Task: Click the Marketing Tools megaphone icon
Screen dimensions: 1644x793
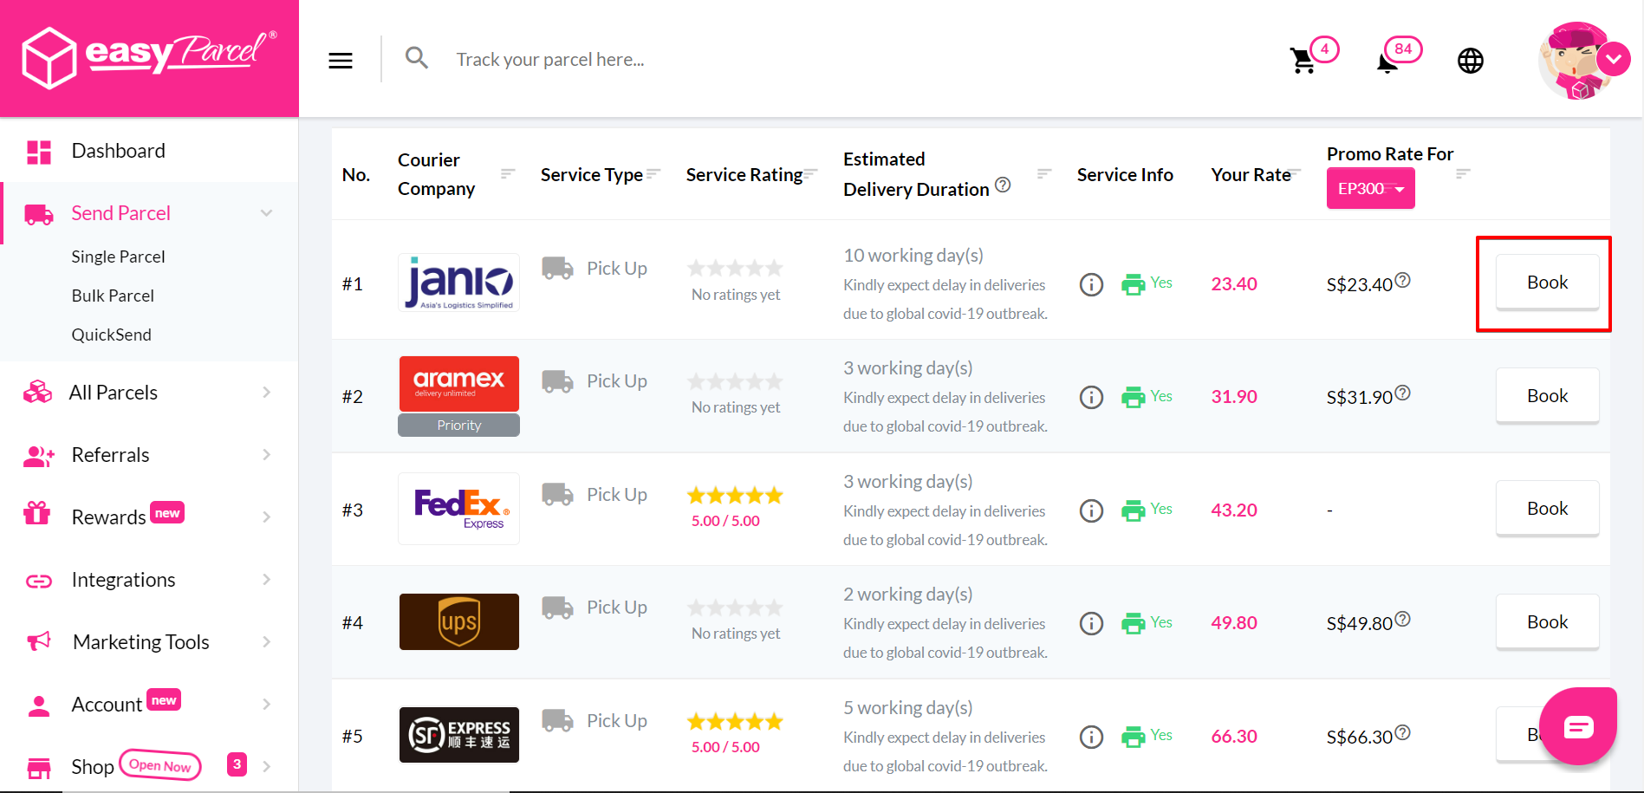Action: [x=38, y=641]
